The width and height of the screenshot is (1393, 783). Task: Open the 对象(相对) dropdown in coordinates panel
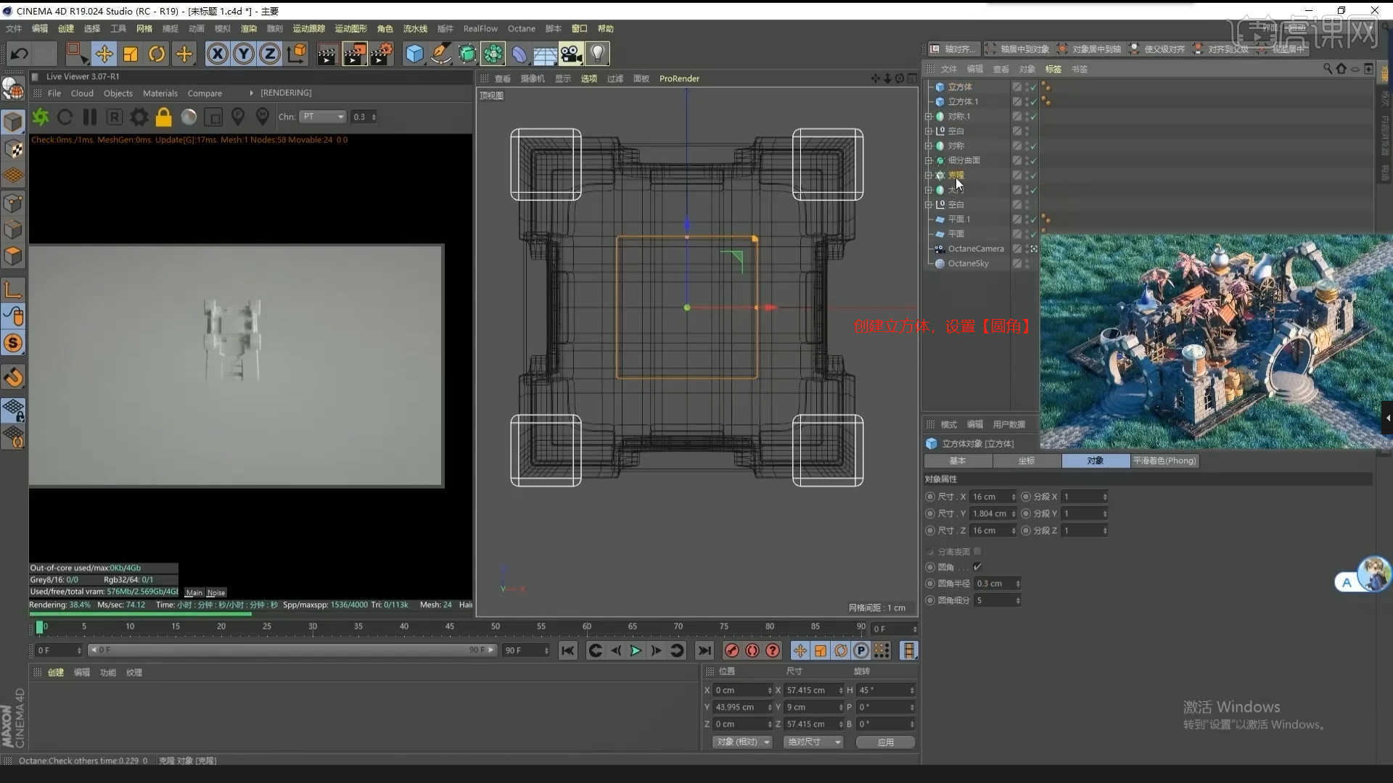(741, 742)
